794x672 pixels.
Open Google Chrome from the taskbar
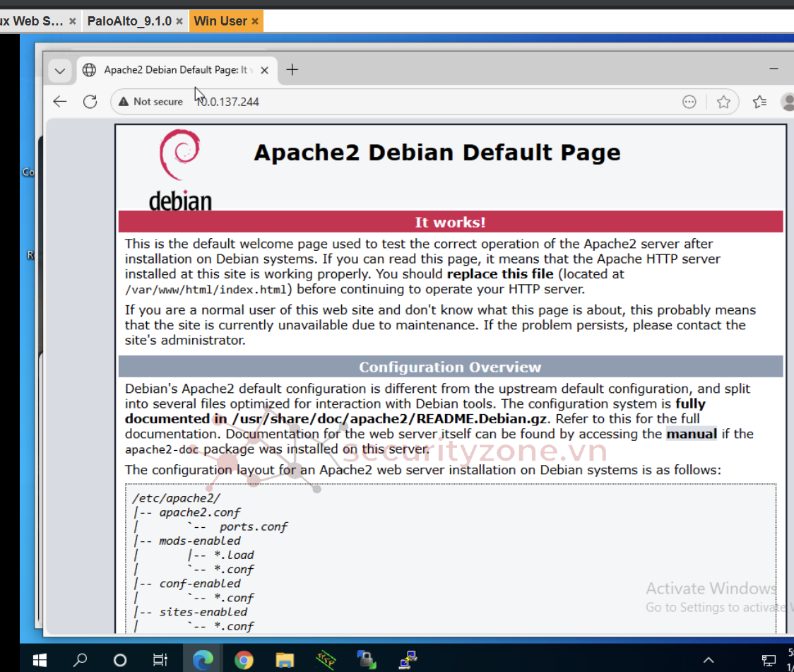(244, 660)
